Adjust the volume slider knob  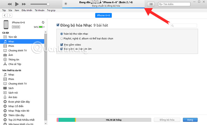point(48,4)
